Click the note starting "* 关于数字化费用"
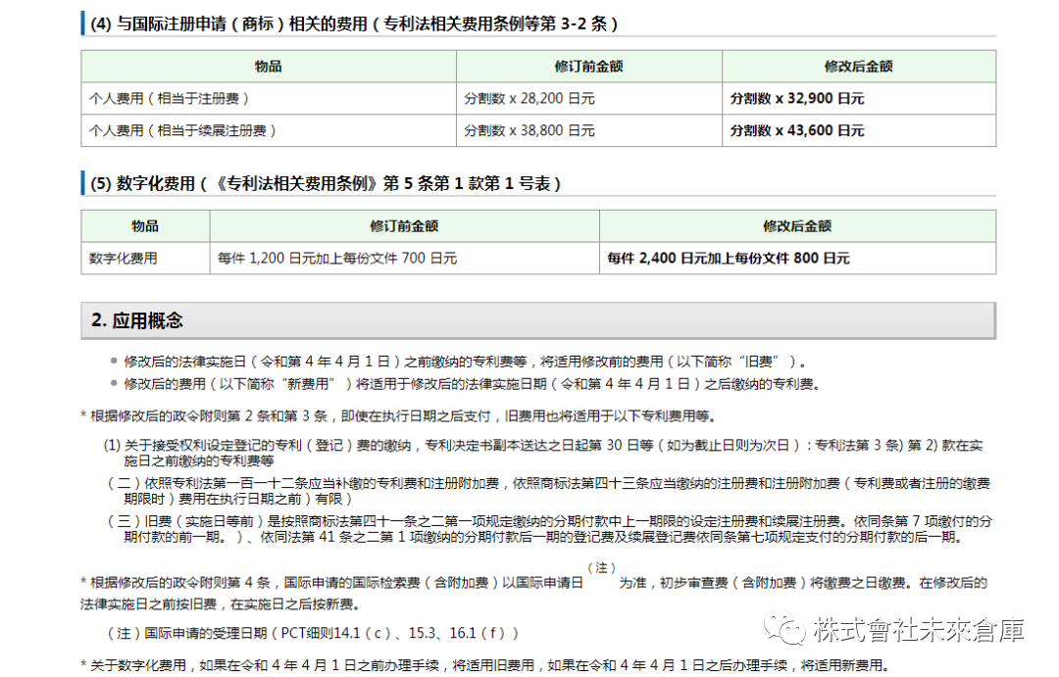The image size is (1059, 677). (485, 665)
